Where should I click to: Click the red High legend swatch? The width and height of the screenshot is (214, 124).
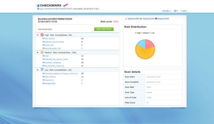pyautogui.click(x=136, y=33)
